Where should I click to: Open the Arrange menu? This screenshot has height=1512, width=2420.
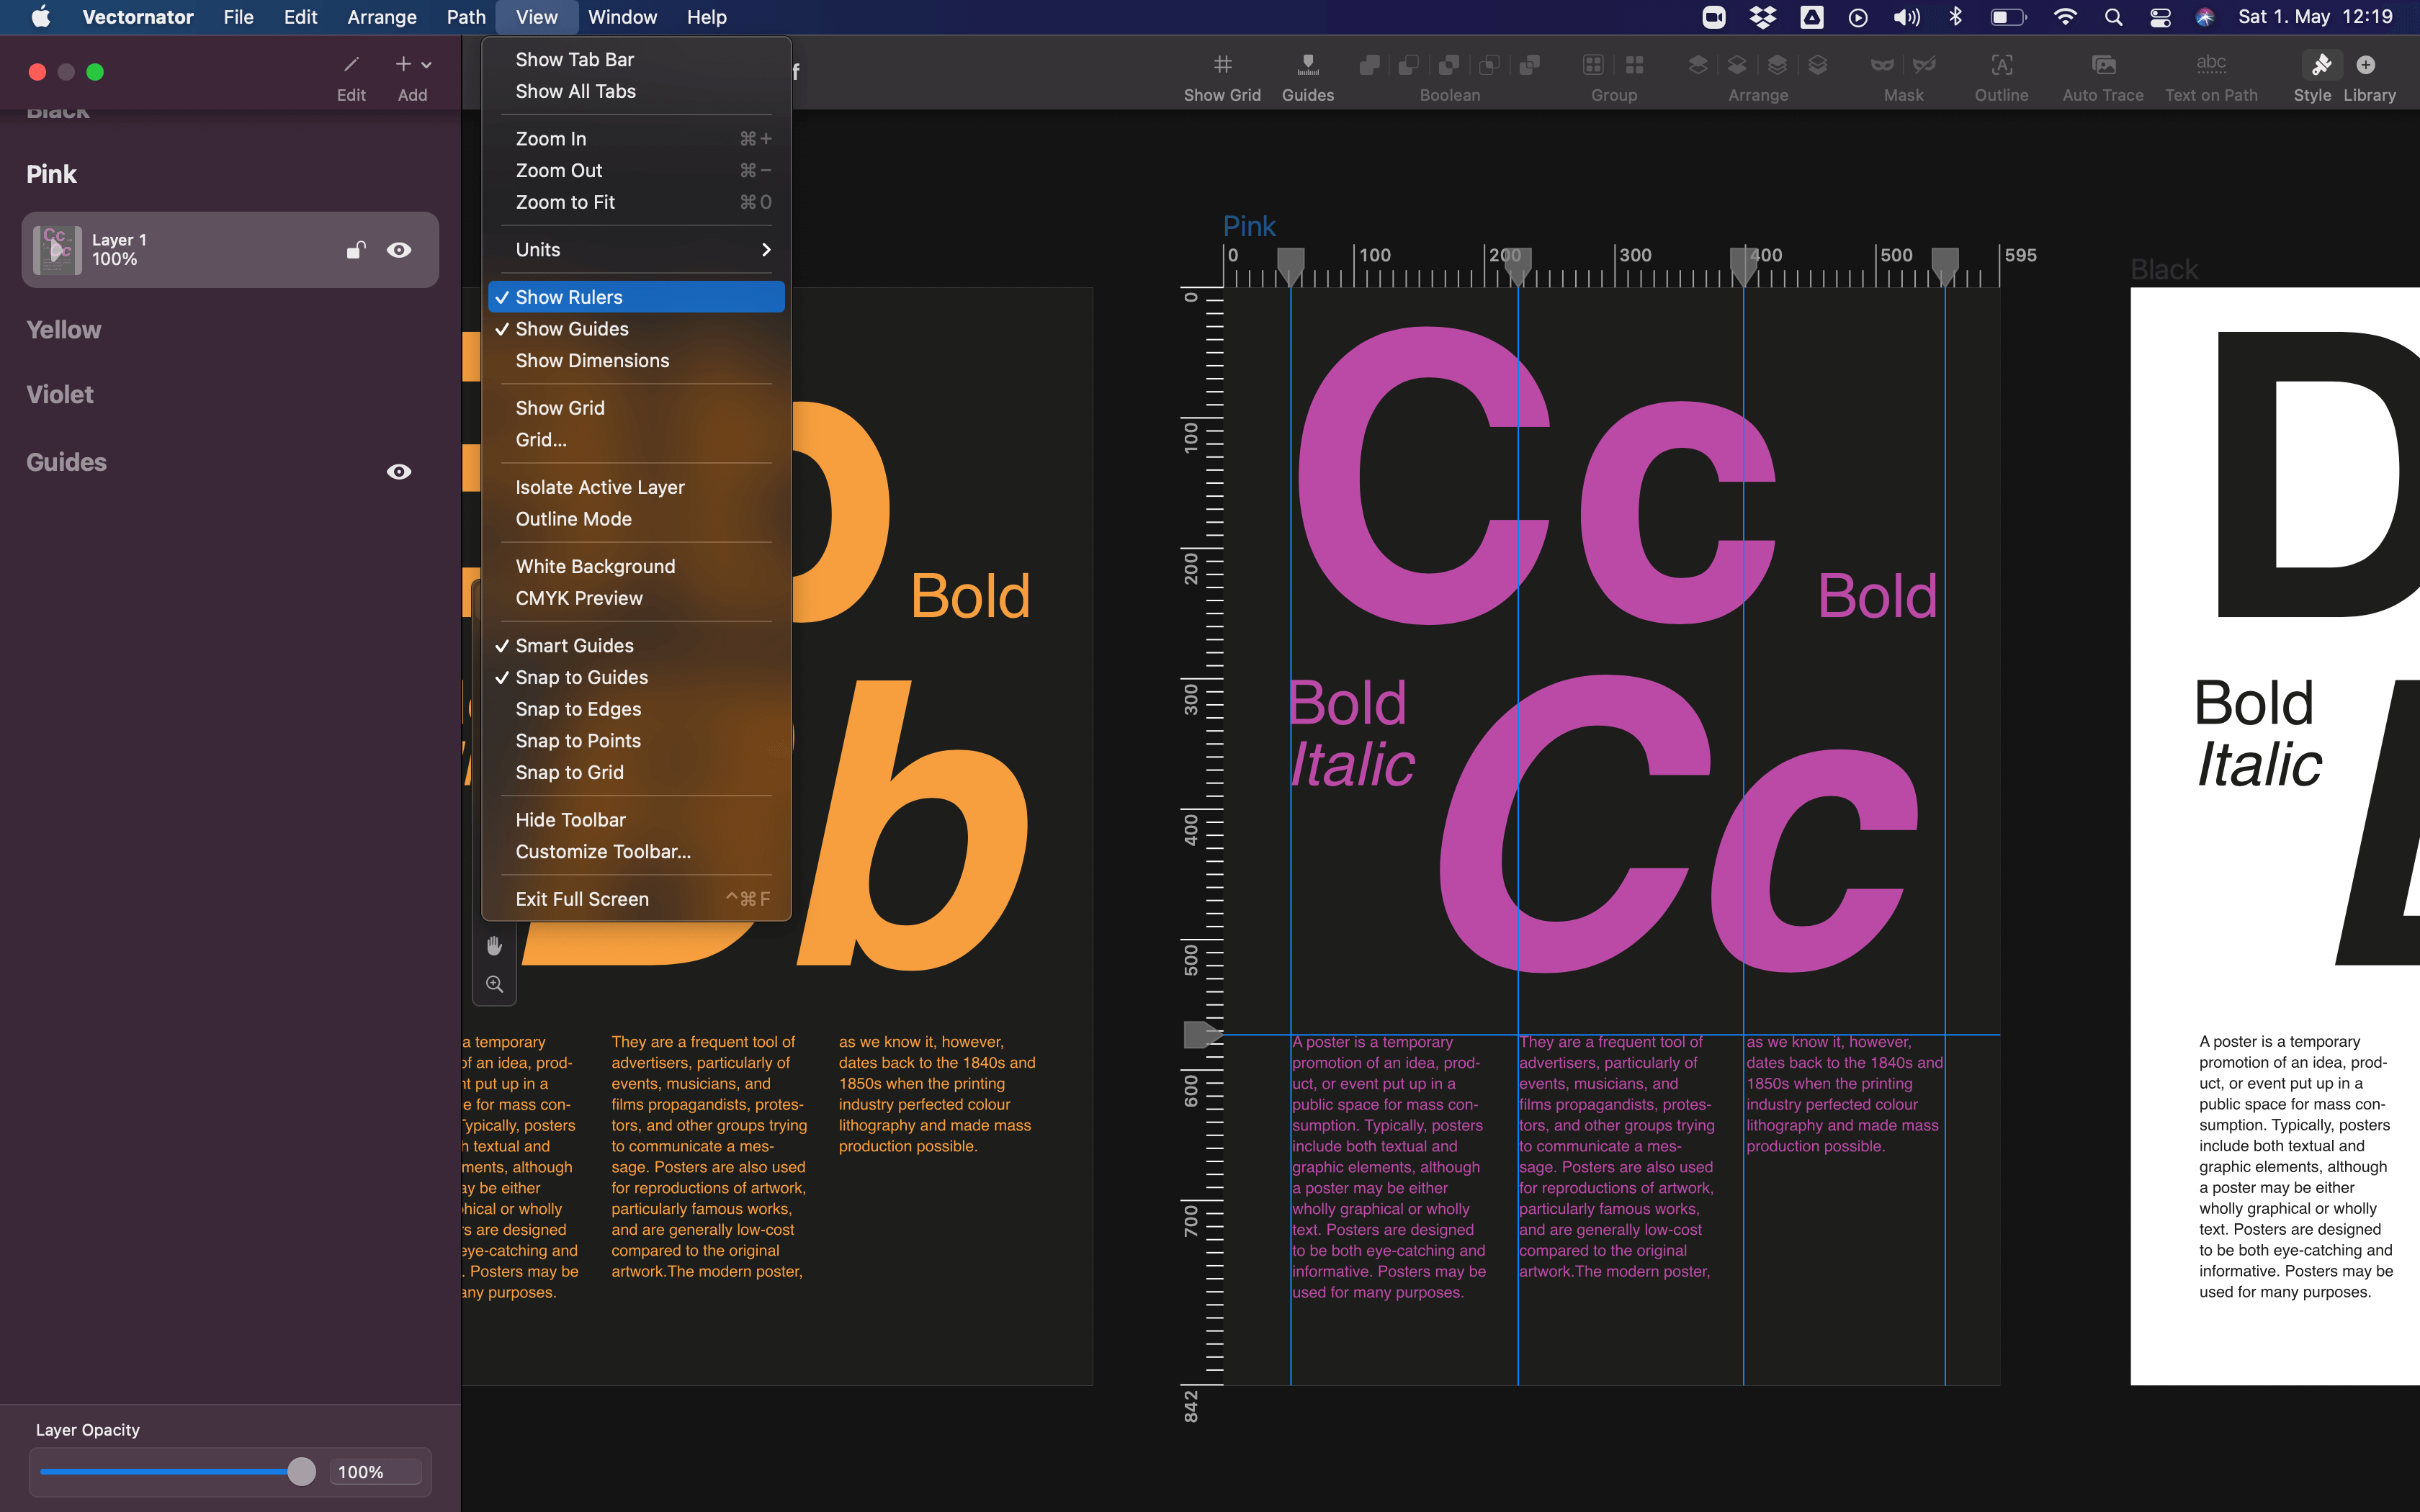coord(382,17)
